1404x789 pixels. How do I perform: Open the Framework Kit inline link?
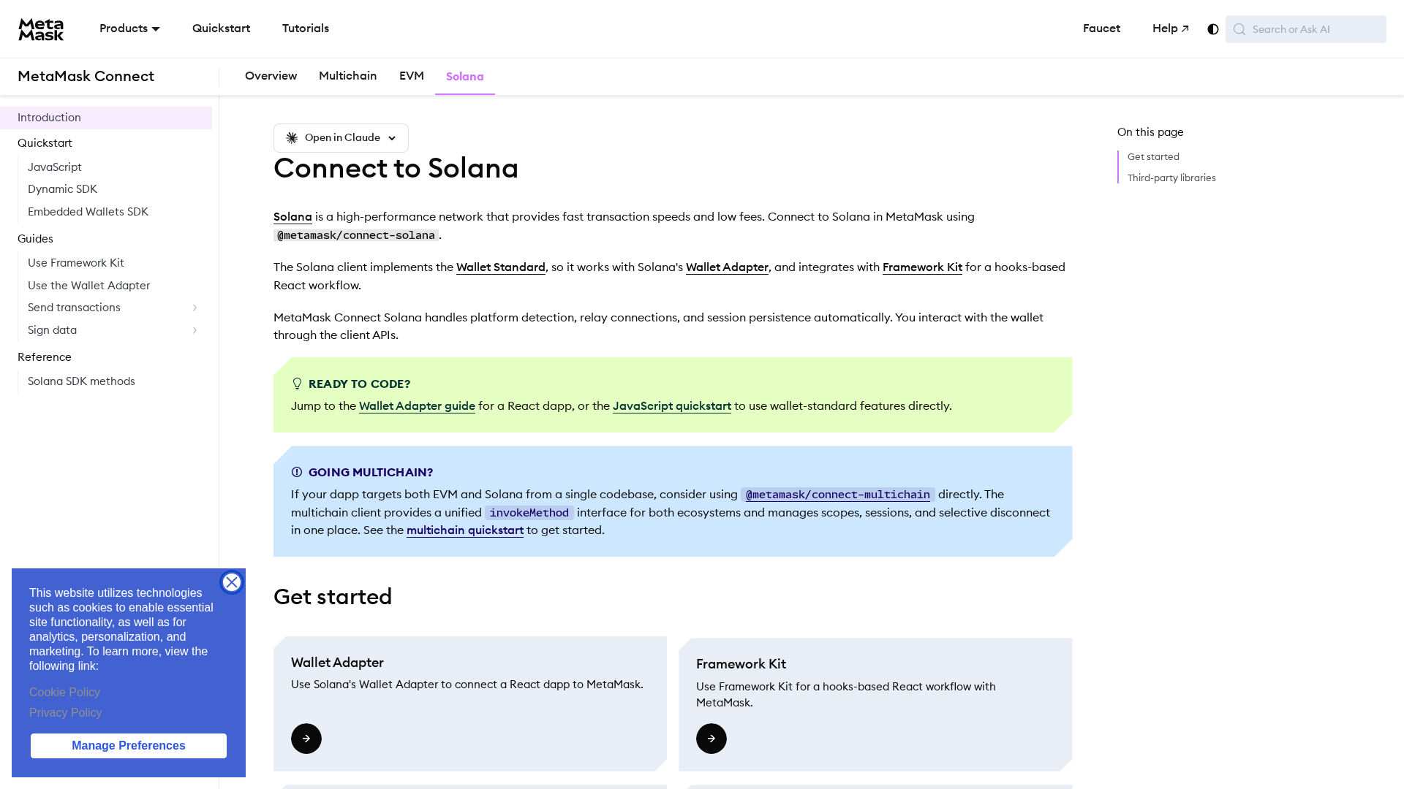coord(922,267)
